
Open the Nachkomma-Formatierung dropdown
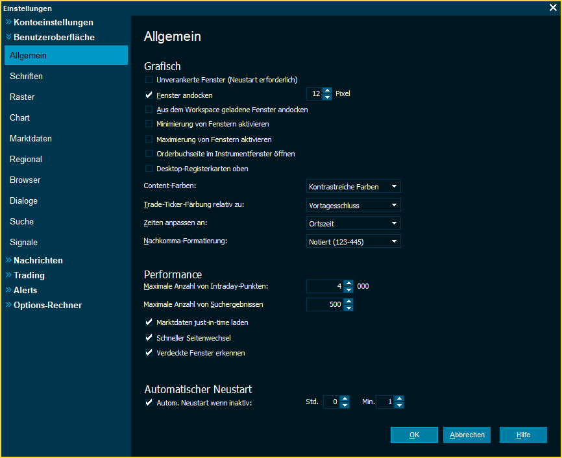tap(354, 242)
